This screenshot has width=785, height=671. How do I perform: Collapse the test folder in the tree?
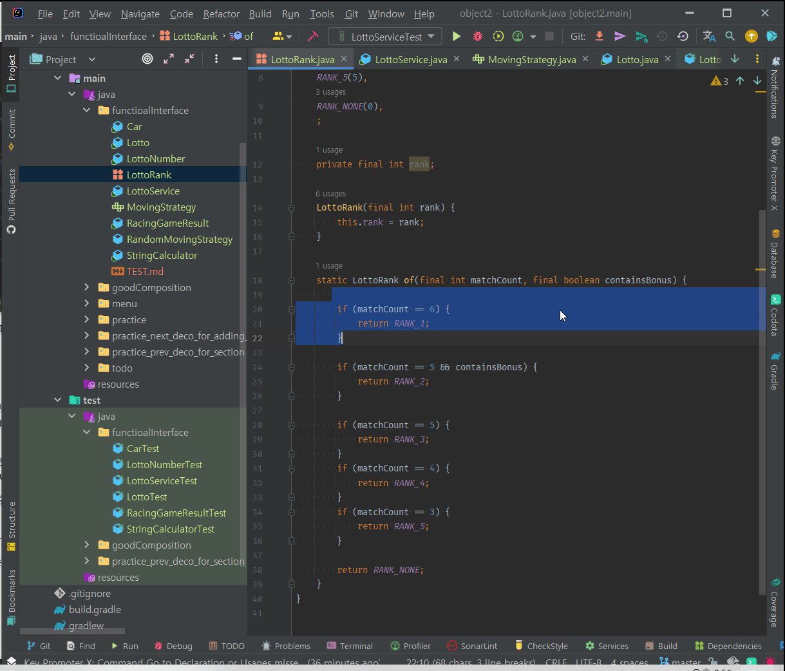[x=58, y=401]
